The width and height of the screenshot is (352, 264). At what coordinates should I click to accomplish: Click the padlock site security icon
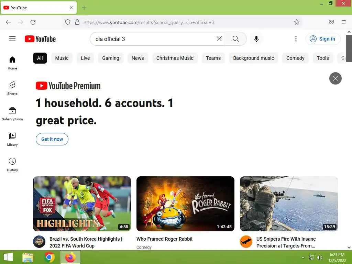point(77,22)
